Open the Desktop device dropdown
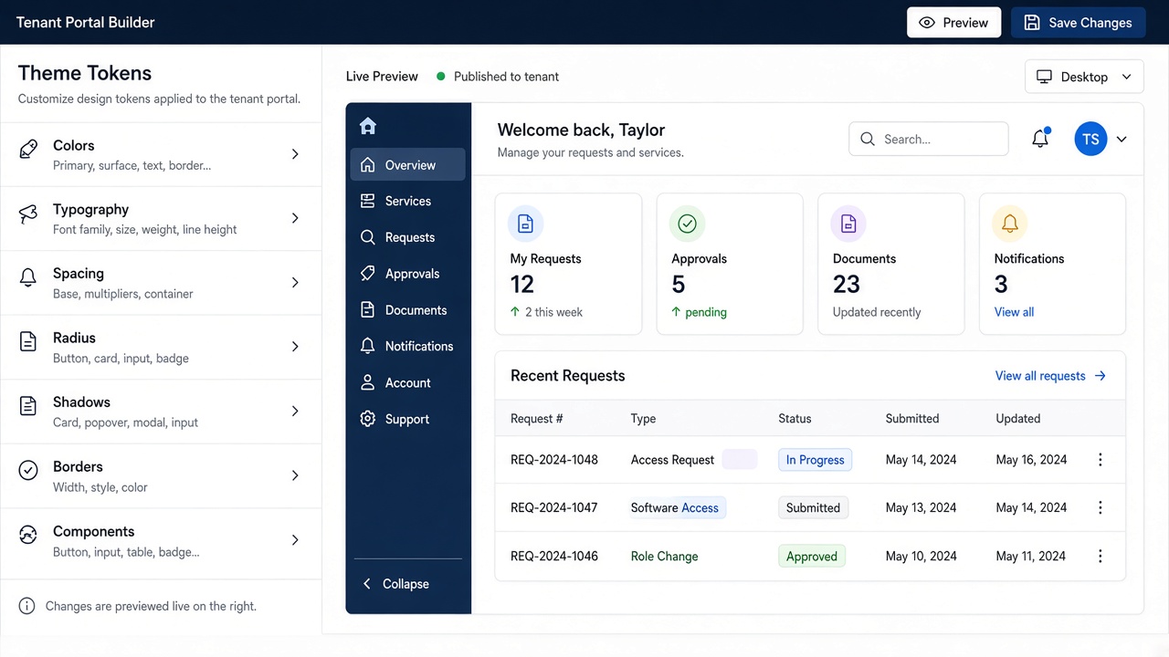Image resolution: width=1169 pixels, height=657 pixels. tap(1084, 77)
